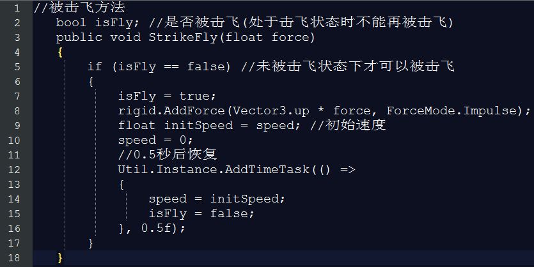The image size is (534, 267).
Task: Click 'ForceMode.Impulse' argument
Action: (452, 111)
